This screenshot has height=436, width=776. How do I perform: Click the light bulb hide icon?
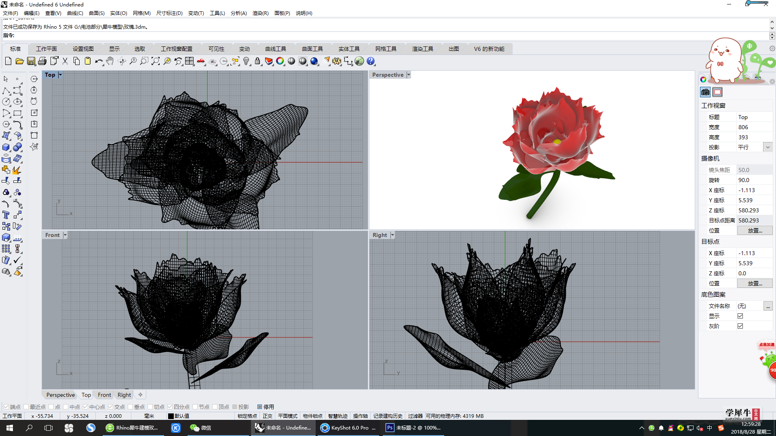click(x=246, y=61)
